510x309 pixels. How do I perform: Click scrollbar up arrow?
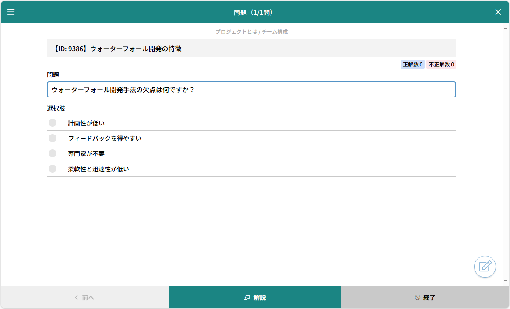click(x=506, y=28)
